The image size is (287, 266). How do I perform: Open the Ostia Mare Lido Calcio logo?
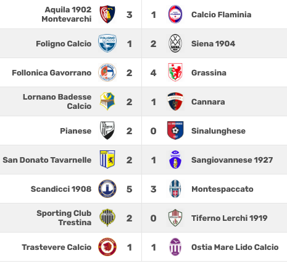click(175, 247)
